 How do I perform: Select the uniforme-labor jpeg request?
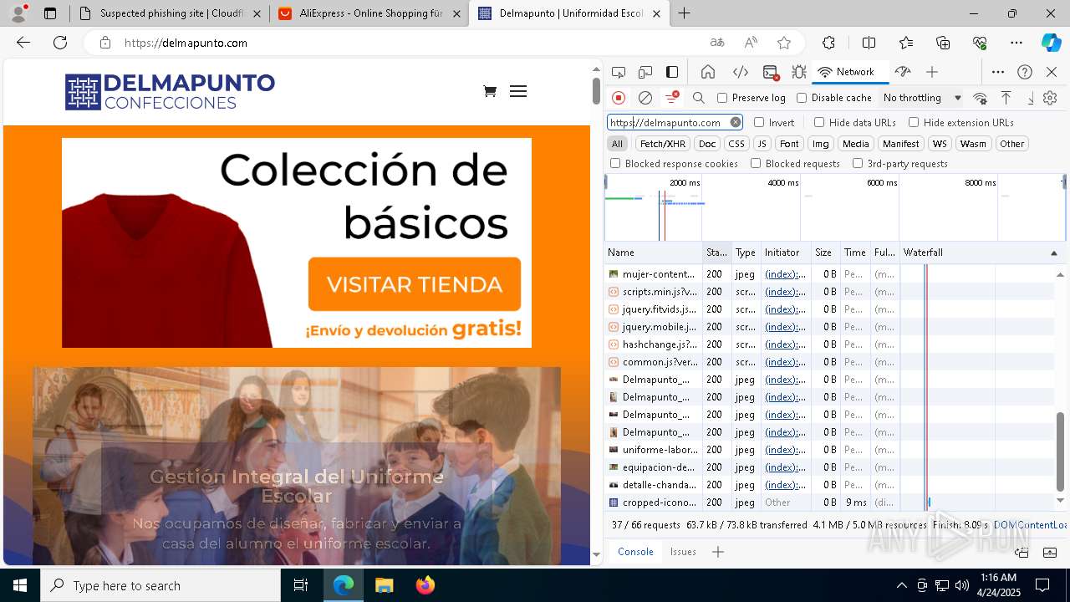tap(830, 450)
